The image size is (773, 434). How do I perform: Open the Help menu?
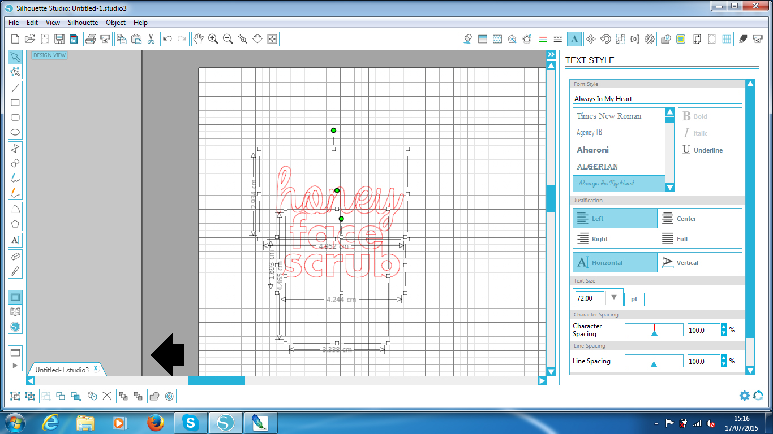click(x=140, y=23)
